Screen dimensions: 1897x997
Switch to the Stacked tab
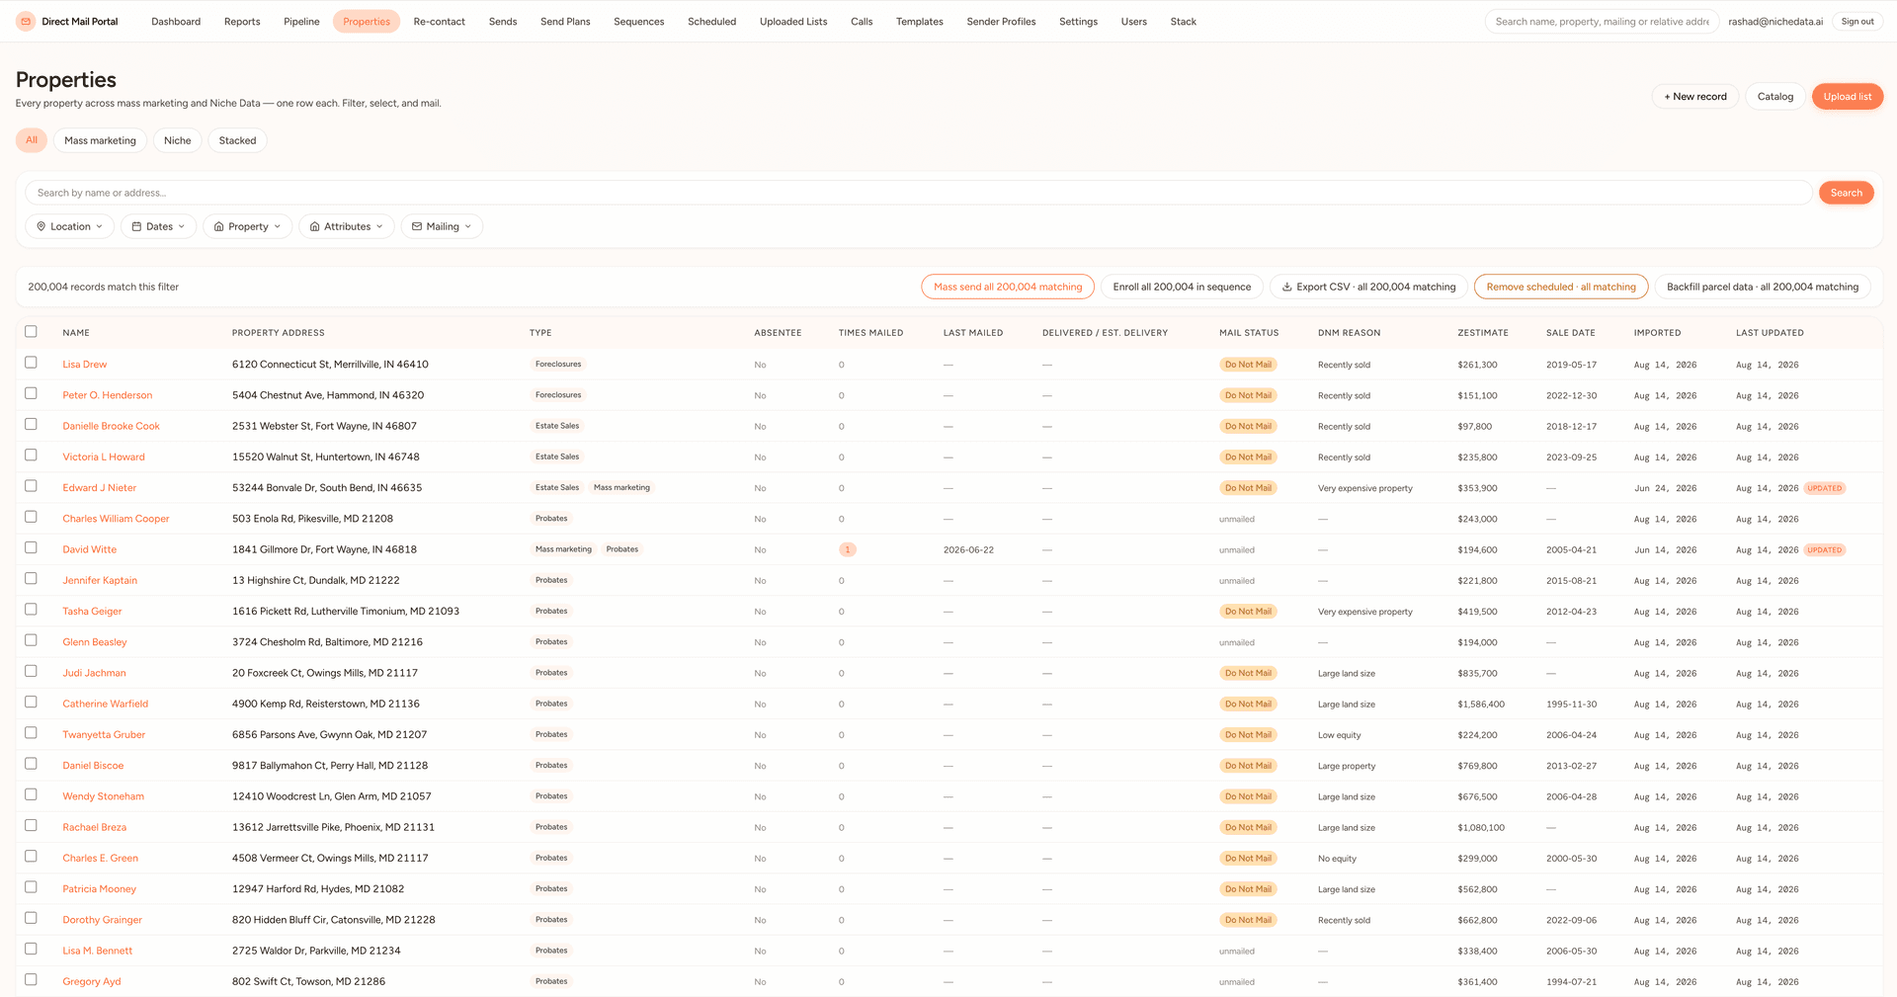[x=237, y=140]
